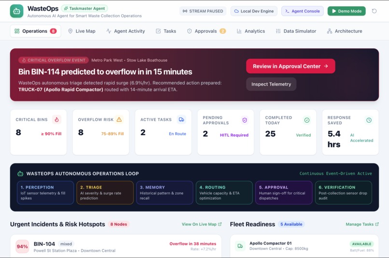Toggle Demo Mode

(x=347, y=11)
